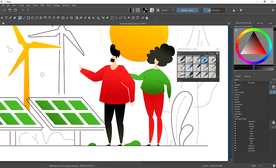Activate the Pan hand tool
The width and height of the screenshot is (276, 168).
[147, 18]
